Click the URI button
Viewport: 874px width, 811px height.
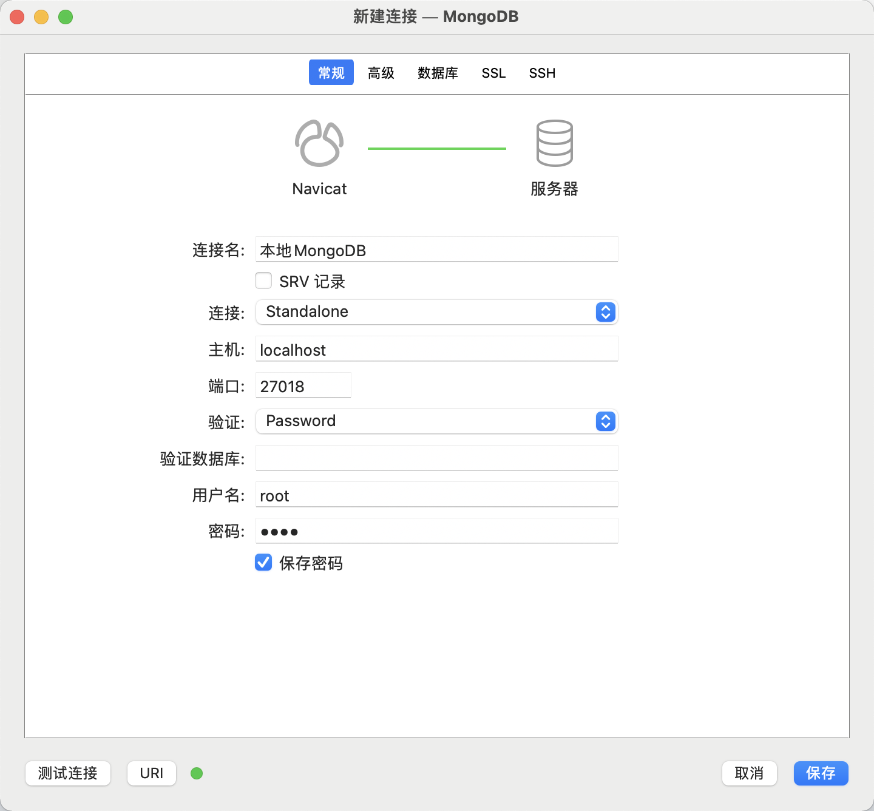[151, 773]
